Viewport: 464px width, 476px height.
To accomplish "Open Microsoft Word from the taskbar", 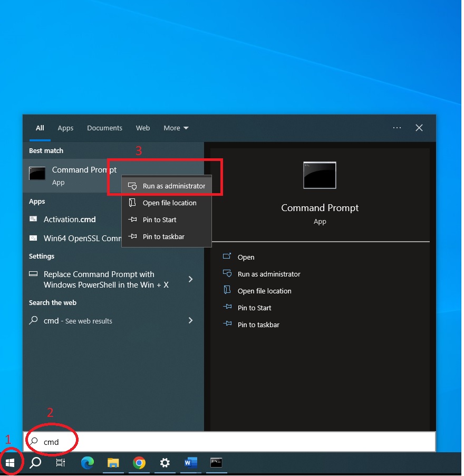I will click(190, 463).
